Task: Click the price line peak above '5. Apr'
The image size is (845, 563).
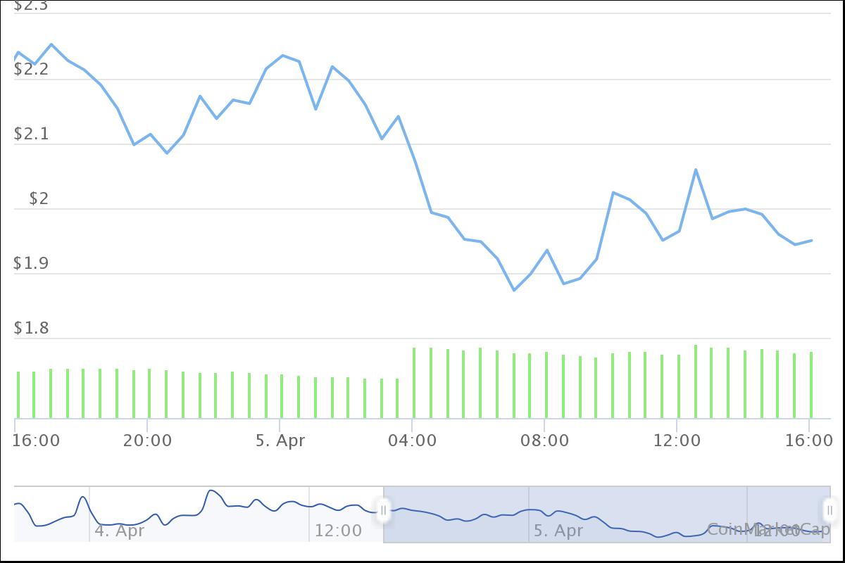Action: coord(283,55)
